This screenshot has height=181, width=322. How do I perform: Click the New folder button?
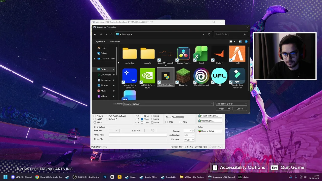(115, 41)
